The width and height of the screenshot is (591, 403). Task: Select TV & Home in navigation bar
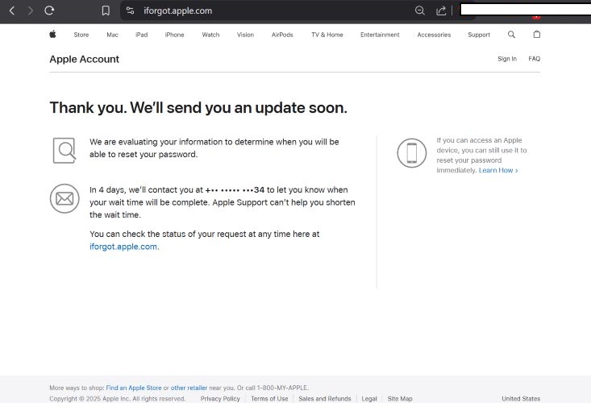(x=327, y=35)
